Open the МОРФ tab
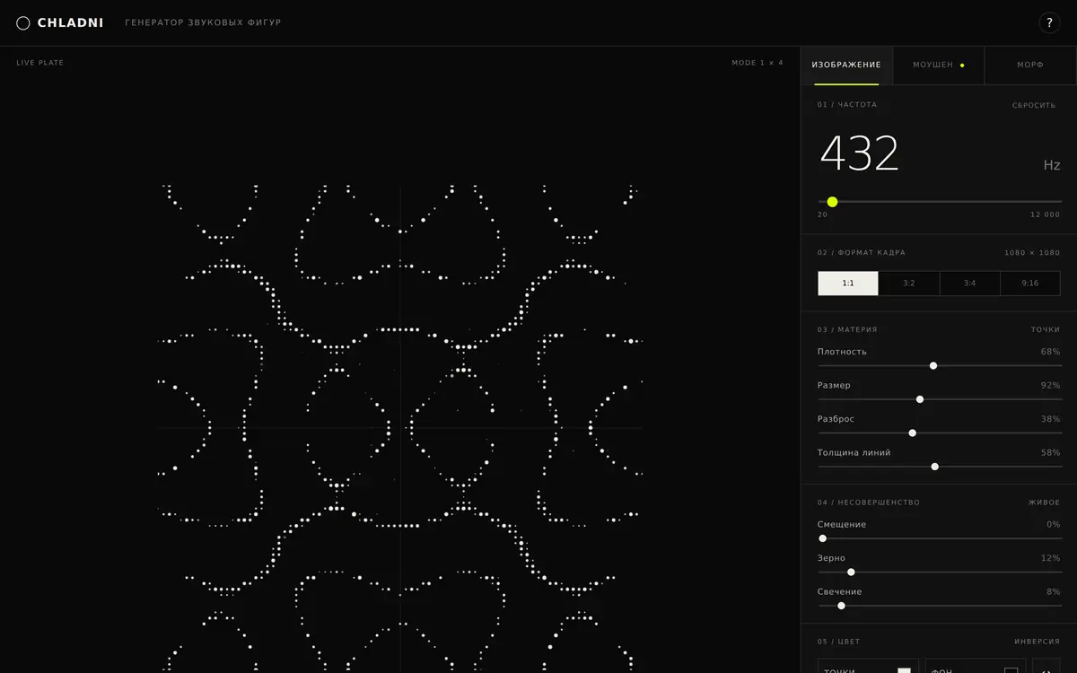The image size is (1077, 673). [1030, 66]
